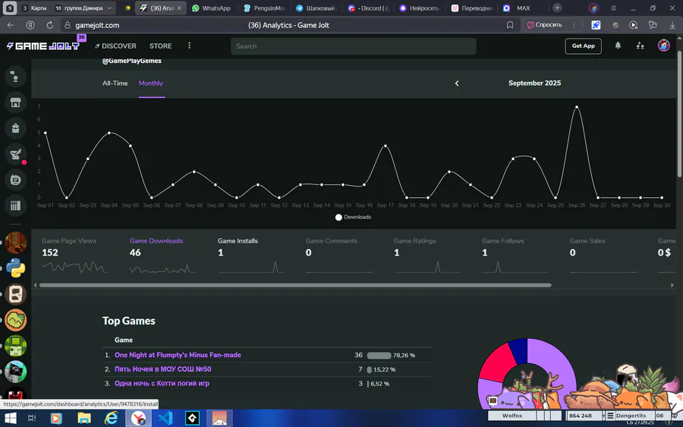Open Internet Explorer from taskbar
Image resolution: width=683 pixels, height=427 pixels.
pyautogui.click(x=112, y=419)
